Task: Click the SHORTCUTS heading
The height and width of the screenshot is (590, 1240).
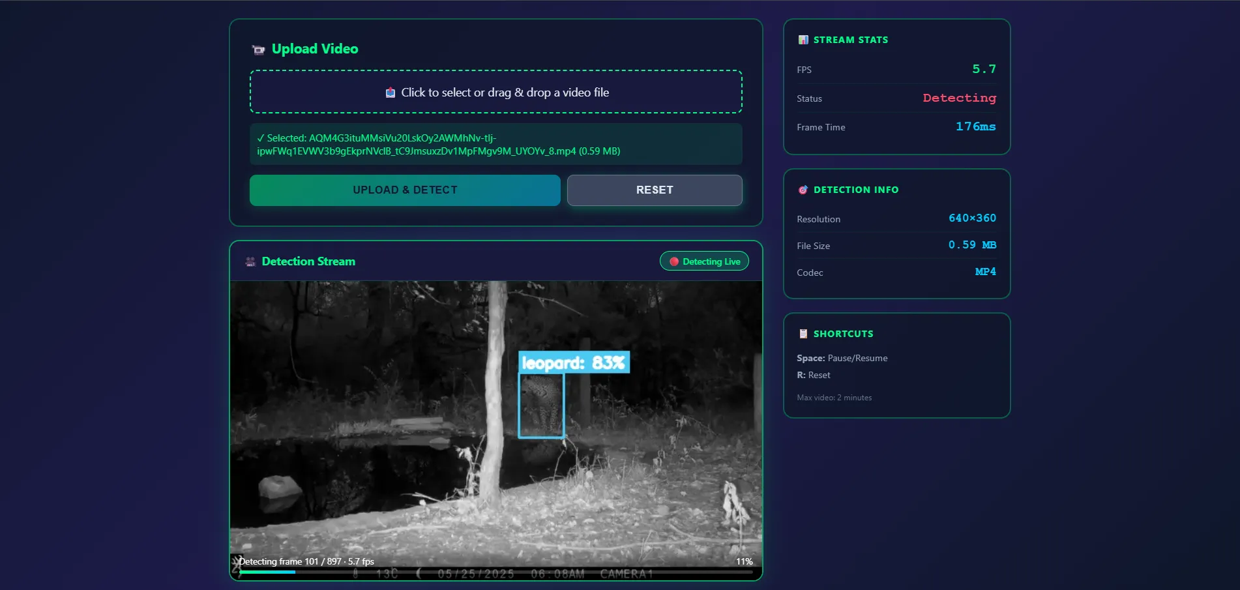Action: coord(843,334)
